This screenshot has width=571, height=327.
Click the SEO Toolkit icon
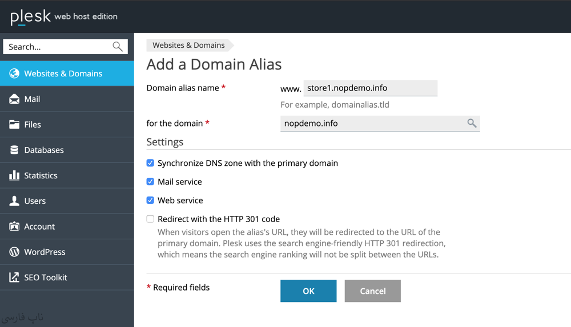[14, 277]
